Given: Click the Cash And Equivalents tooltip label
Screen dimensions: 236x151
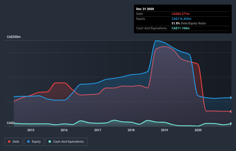Looking at the screenshot, I should point(151,28).
